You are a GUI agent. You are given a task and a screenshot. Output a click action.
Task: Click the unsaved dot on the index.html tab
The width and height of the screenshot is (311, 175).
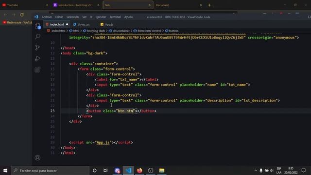67,24
